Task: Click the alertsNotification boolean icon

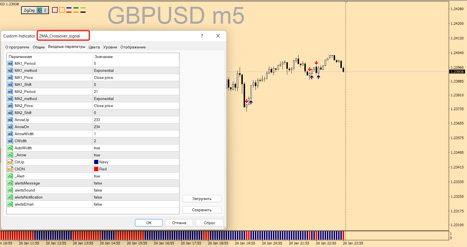Action: coord(10,197)
